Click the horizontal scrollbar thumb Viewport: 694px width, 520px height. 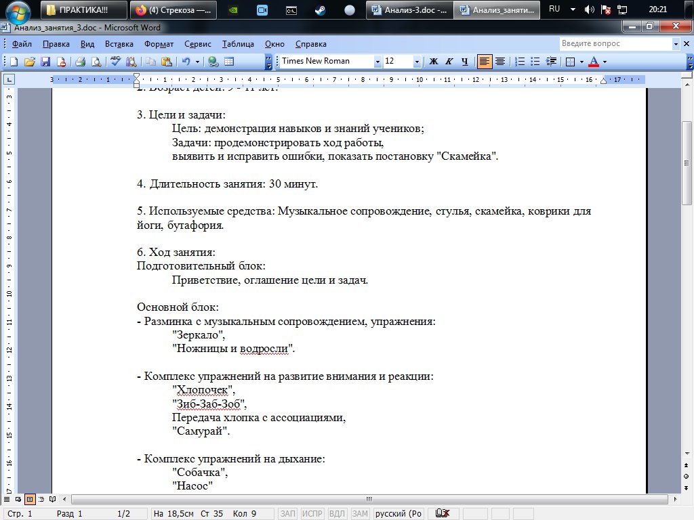tap(369, 499)
